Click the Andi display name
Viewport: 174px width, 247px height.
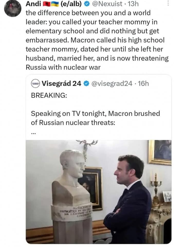[x=33, y=4]
